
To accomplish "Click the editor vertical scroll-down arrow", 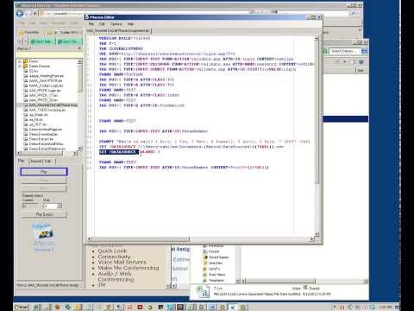I will pos(317,234).
